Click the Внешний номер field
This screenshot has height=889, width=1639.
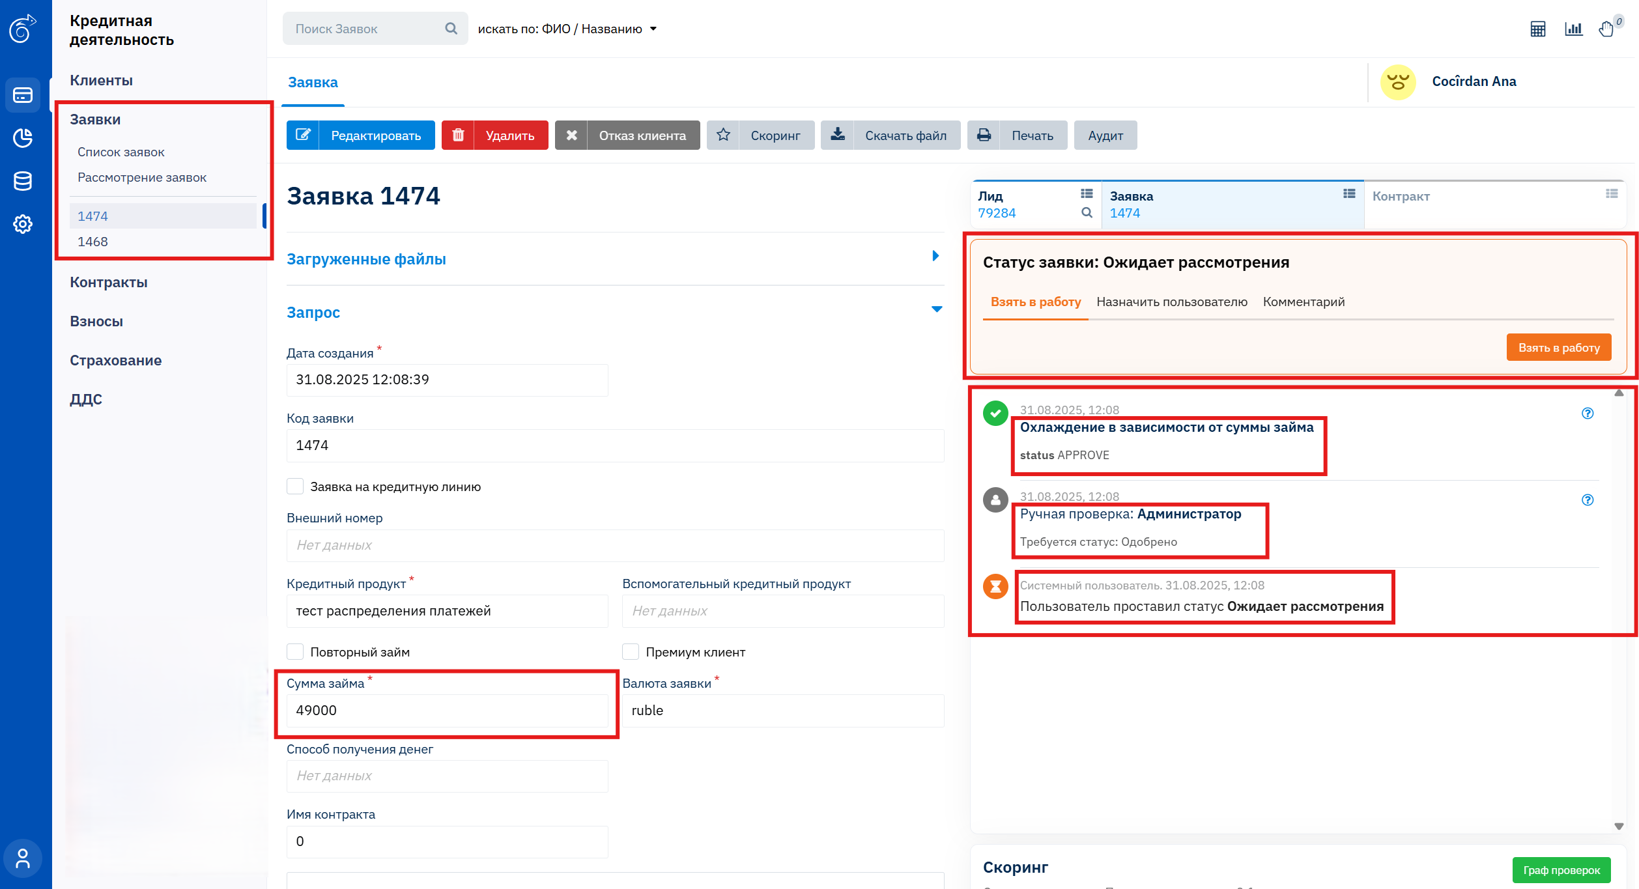(x=616, y=545)
